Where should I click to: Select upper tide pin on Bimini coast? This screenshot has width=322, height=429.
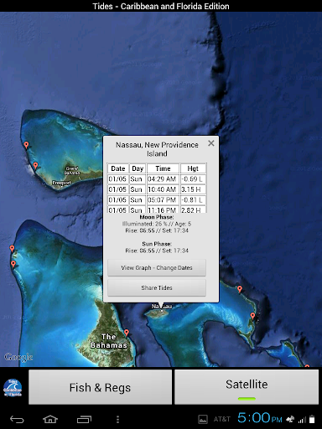(12, 249)
